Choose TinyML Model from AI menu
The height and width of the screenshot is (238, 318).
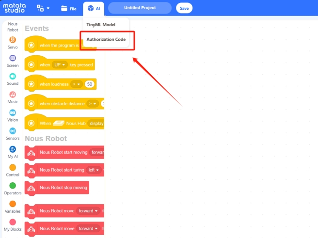pos(100,25)
